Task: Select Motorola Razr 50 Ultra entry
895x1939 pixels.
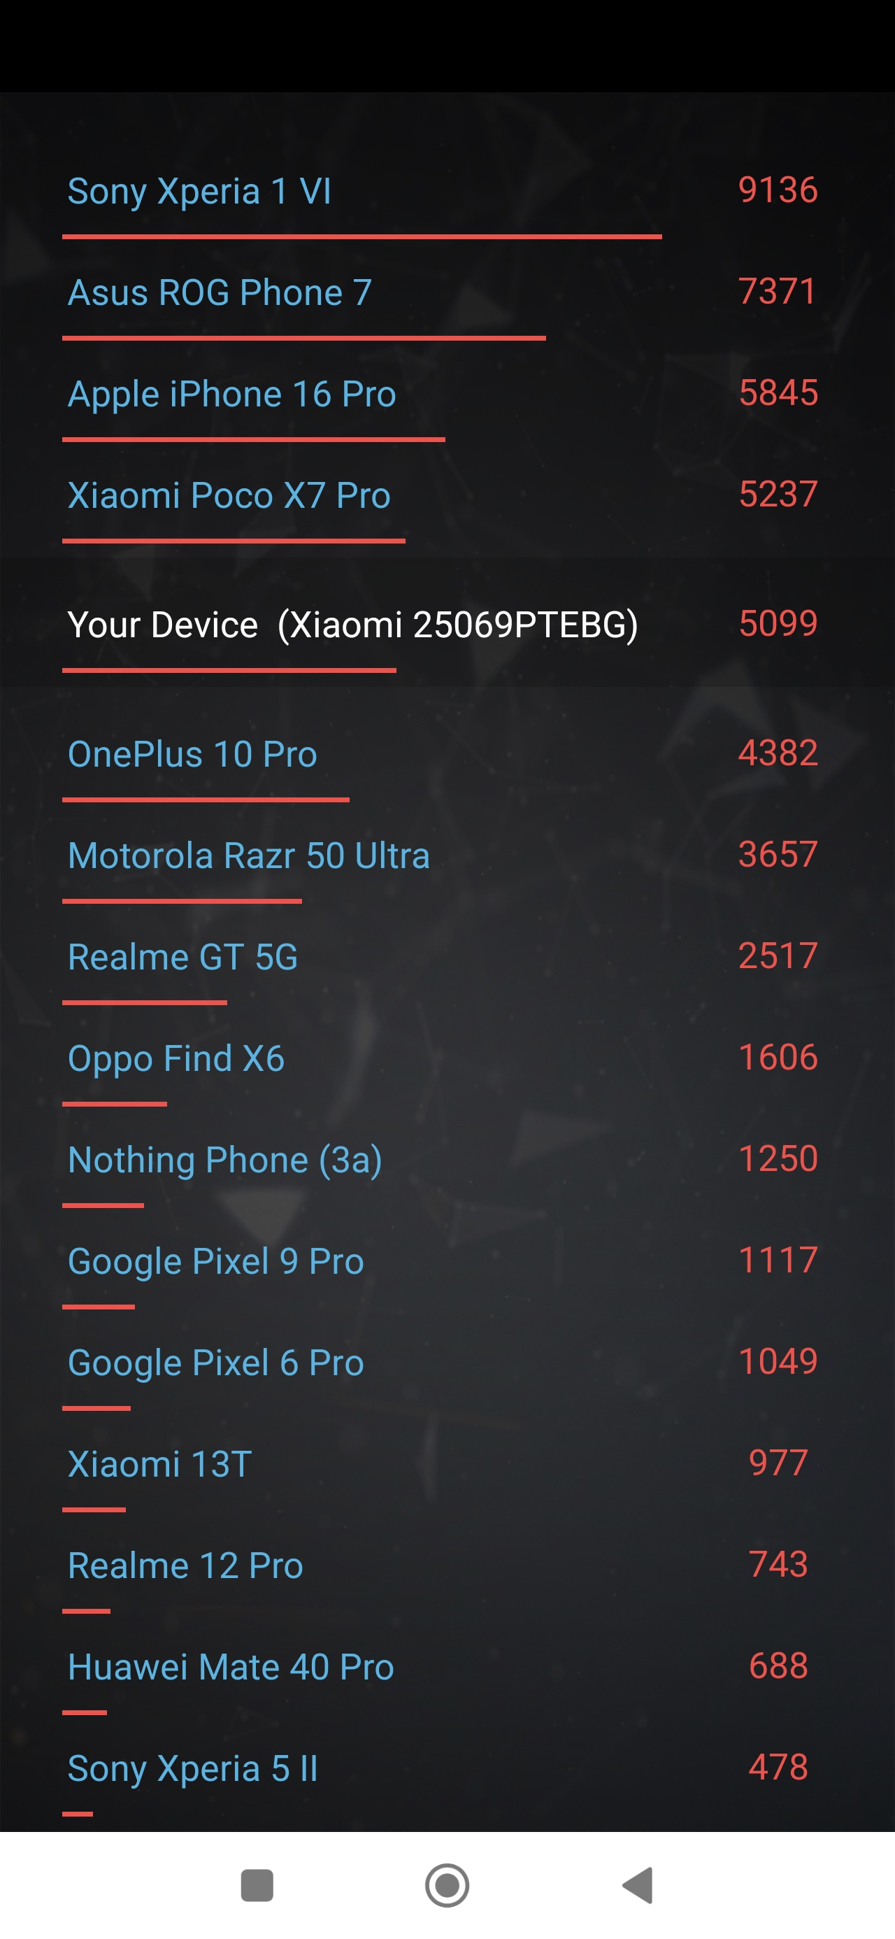Action: click(x=248, y=856)
